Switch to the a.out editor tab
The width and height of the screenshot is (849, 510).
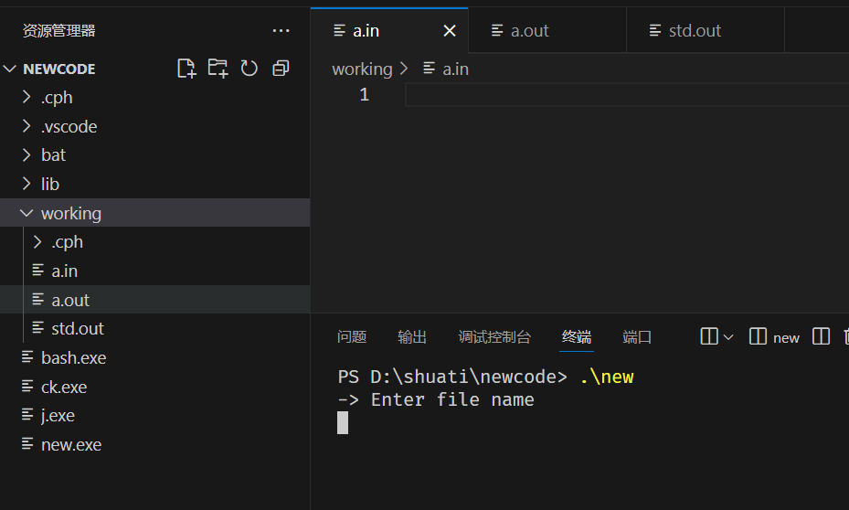click(x=529, y=31)
